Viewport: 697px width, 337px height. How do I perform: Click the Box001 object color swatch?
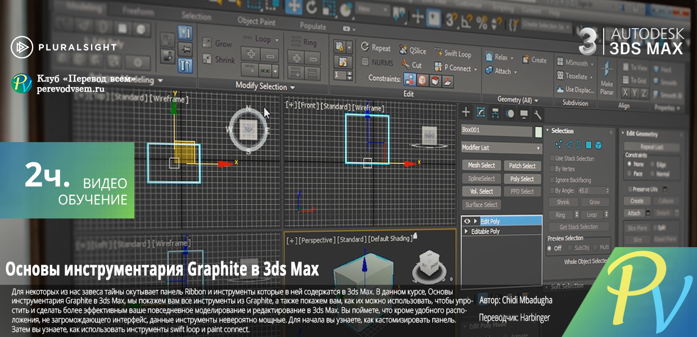click(538, 132)
